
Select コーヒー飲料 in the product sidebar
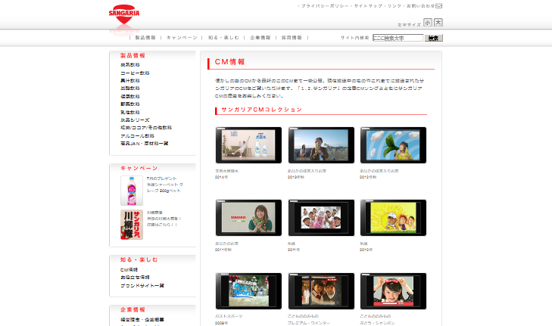click(130, 73)
